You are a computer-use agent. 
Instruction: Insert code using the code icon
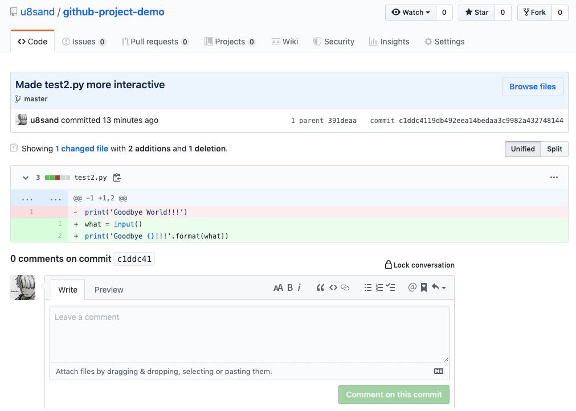pyautogui.click(x=333, y=288)
